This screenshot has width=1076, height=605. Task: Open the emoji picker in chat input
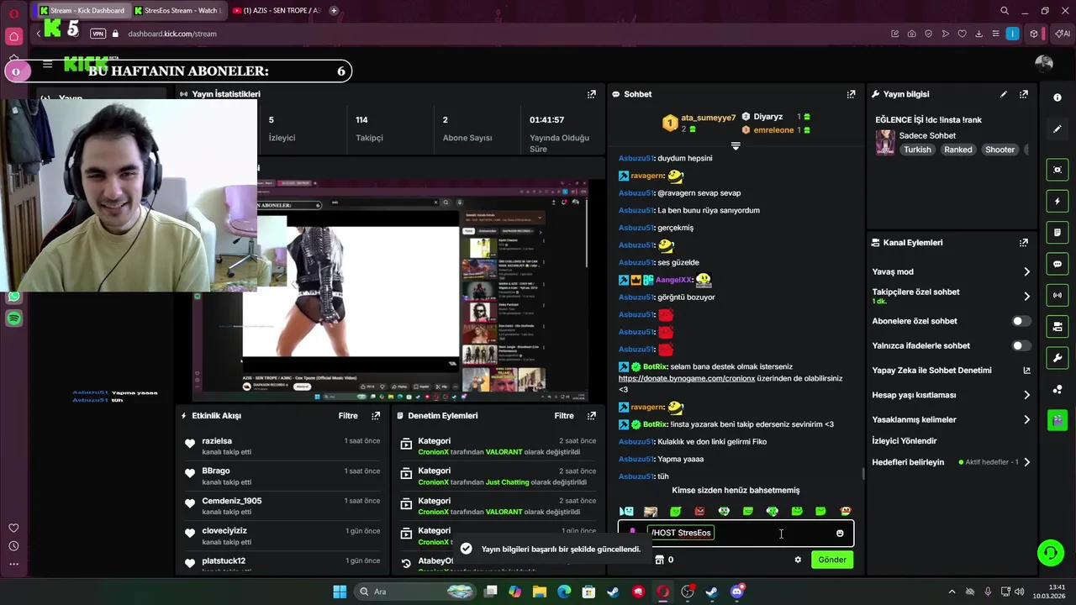tap(840, 533)
